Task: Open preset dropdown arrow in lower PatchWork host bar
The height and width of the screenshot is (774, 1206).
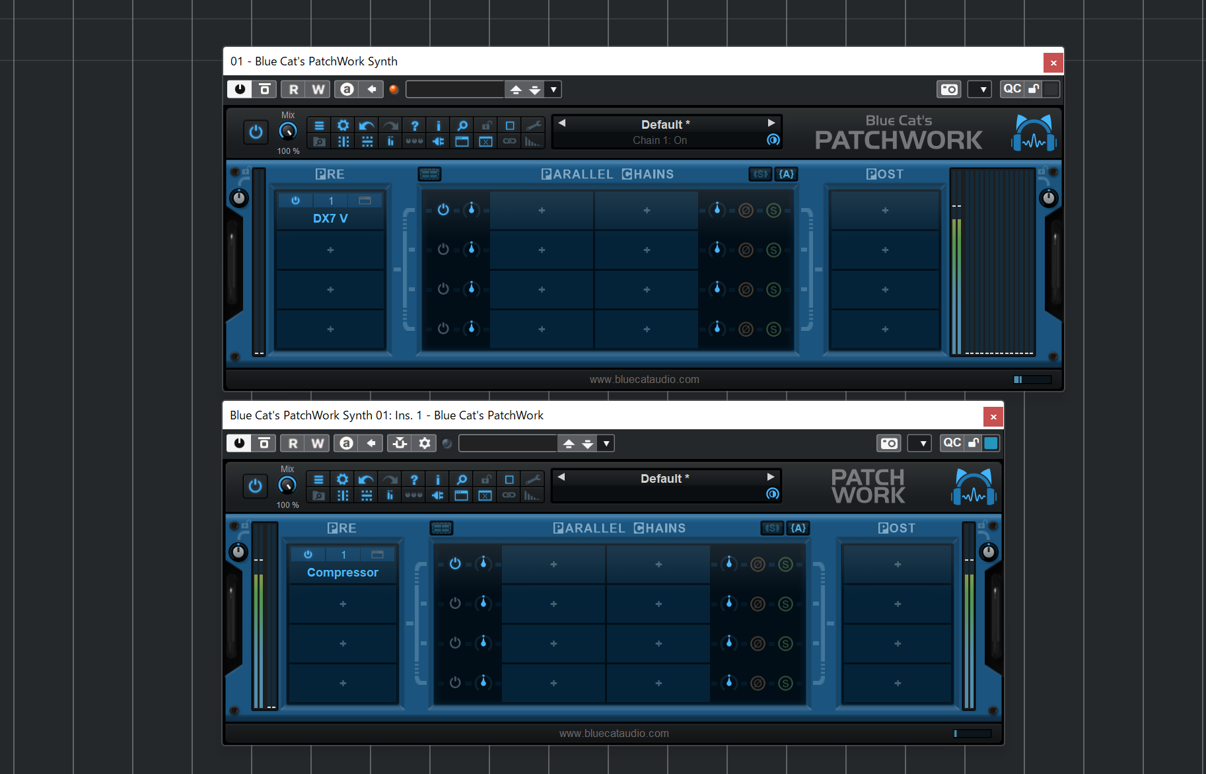Action: [x=606, y=443]
